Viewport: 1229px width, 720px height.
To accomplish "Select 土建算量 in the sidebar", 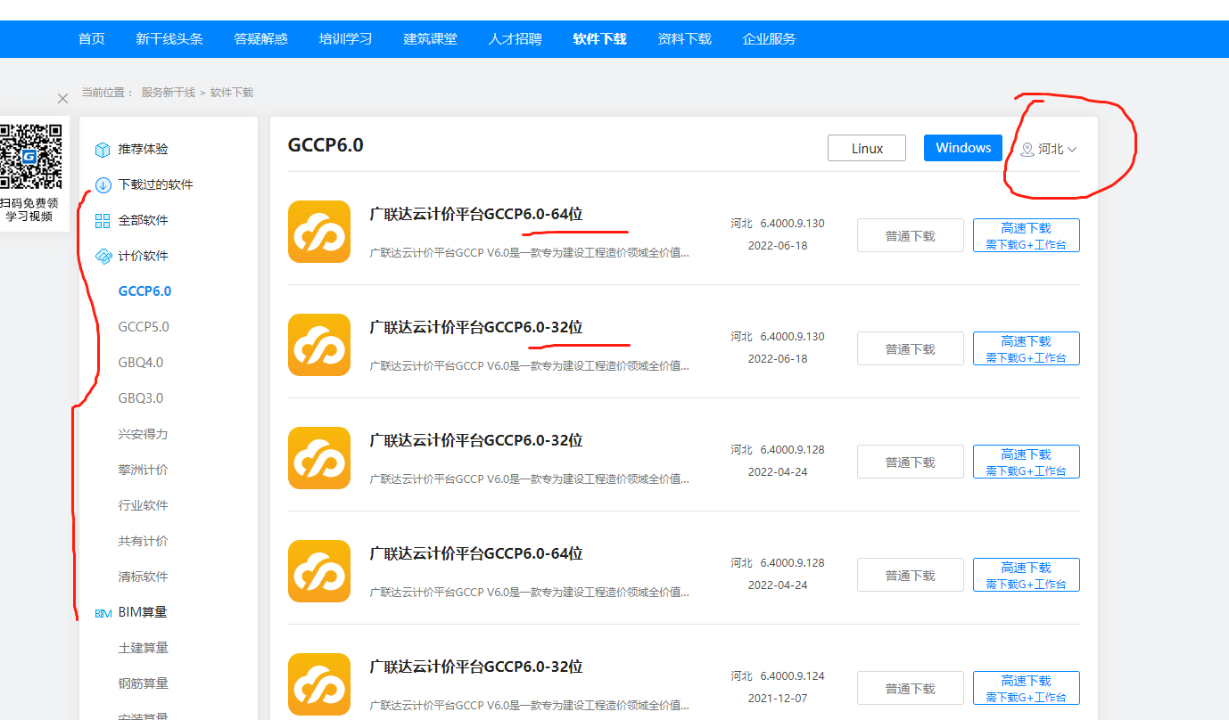I will point(143,648).
